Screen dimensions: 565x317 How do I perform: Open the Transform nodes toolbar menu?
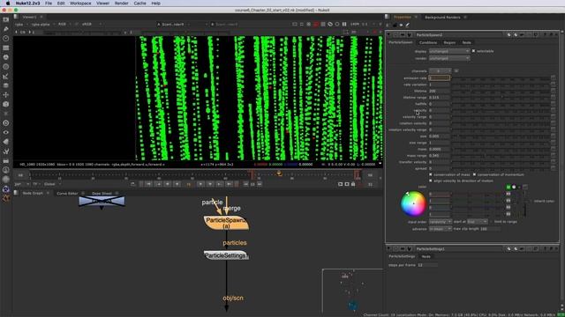6,94
